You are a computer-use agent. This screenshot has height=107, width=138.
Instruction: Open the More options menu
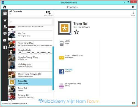click(x=133, y=13)
